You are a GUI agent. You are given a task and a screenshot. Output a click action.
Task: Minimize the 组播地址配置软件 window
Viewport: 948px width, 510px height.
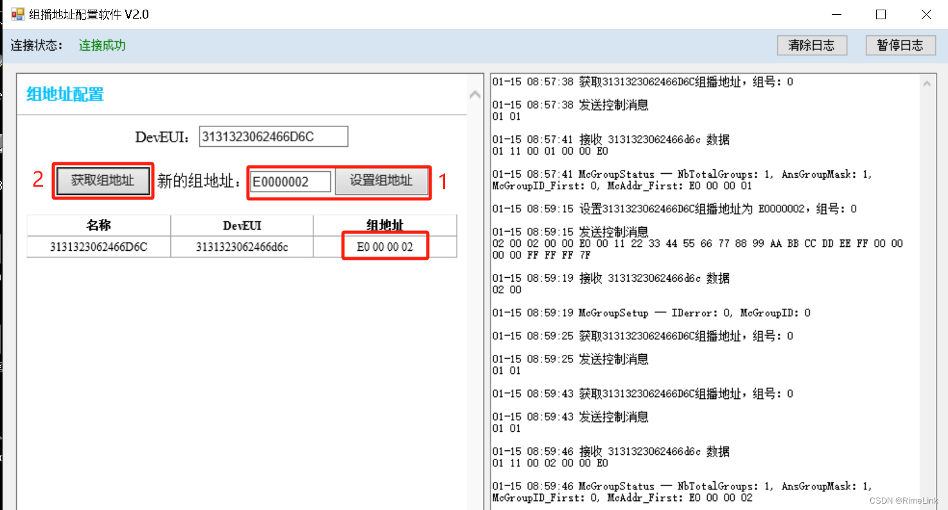pos(837,14)
